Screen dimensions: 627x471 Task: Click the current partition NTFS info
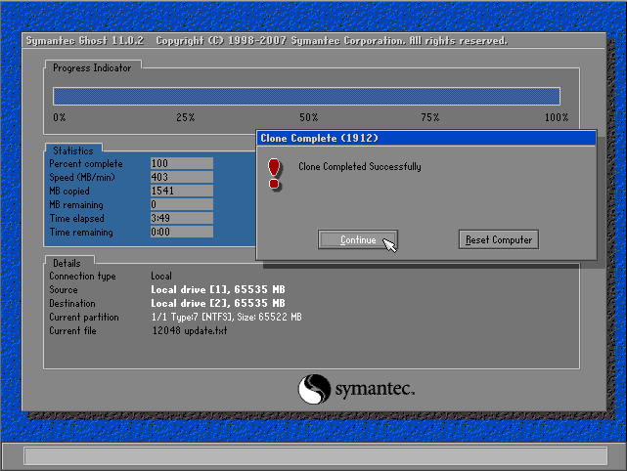pyautogui.click(x=226, y=318)
